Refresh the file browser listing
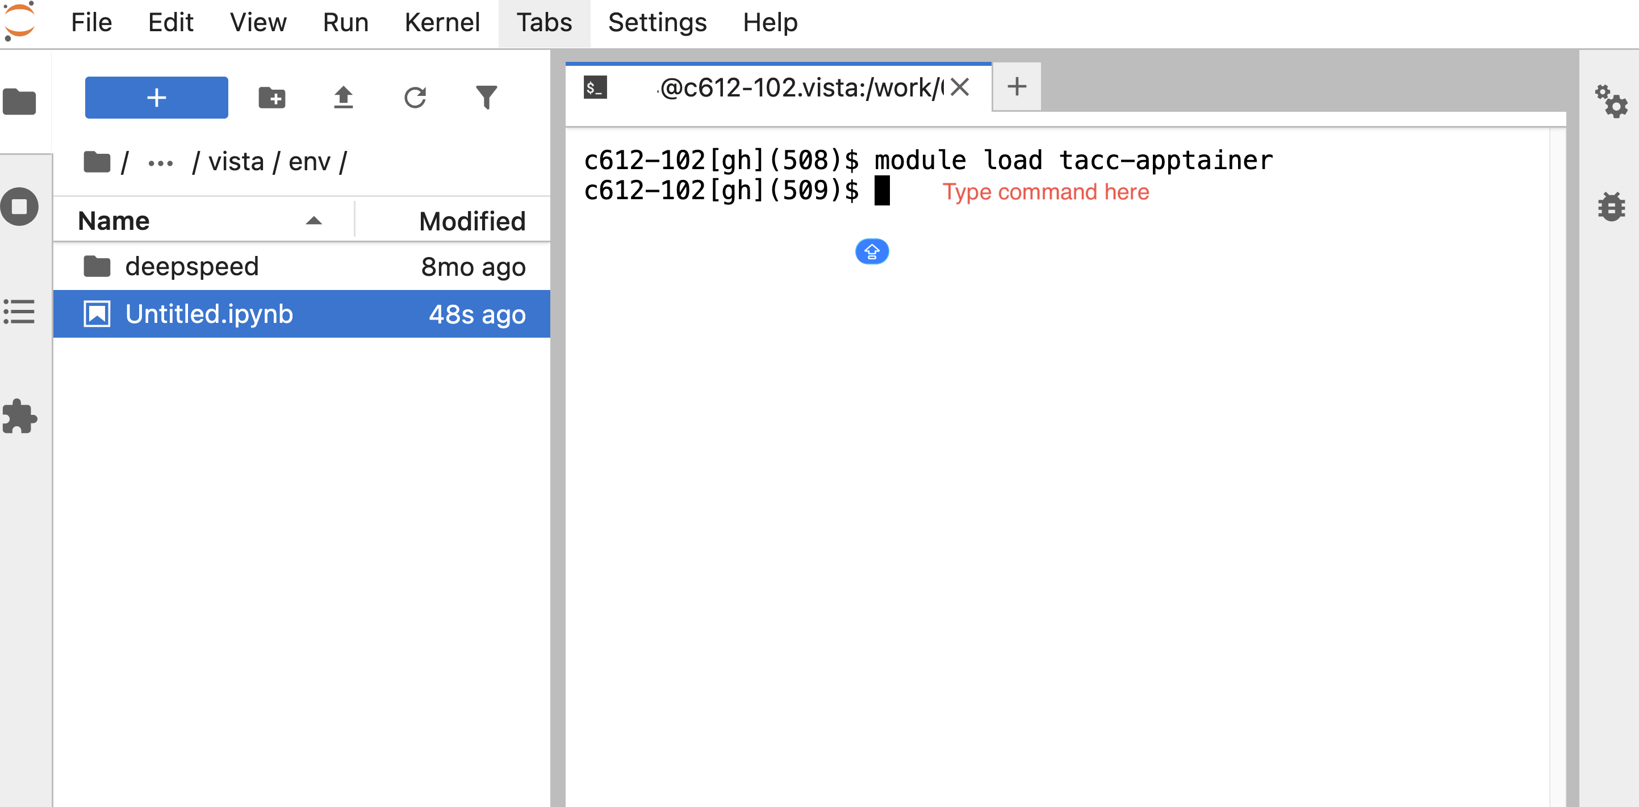 (416, 97)
